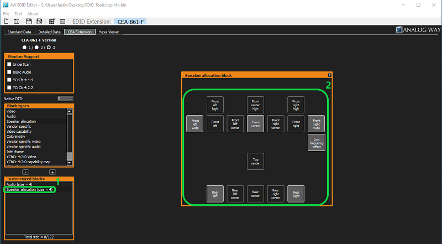Toggle the Front left wide speaker
This screenshot has height=244, width=442.
click(195, 124)
